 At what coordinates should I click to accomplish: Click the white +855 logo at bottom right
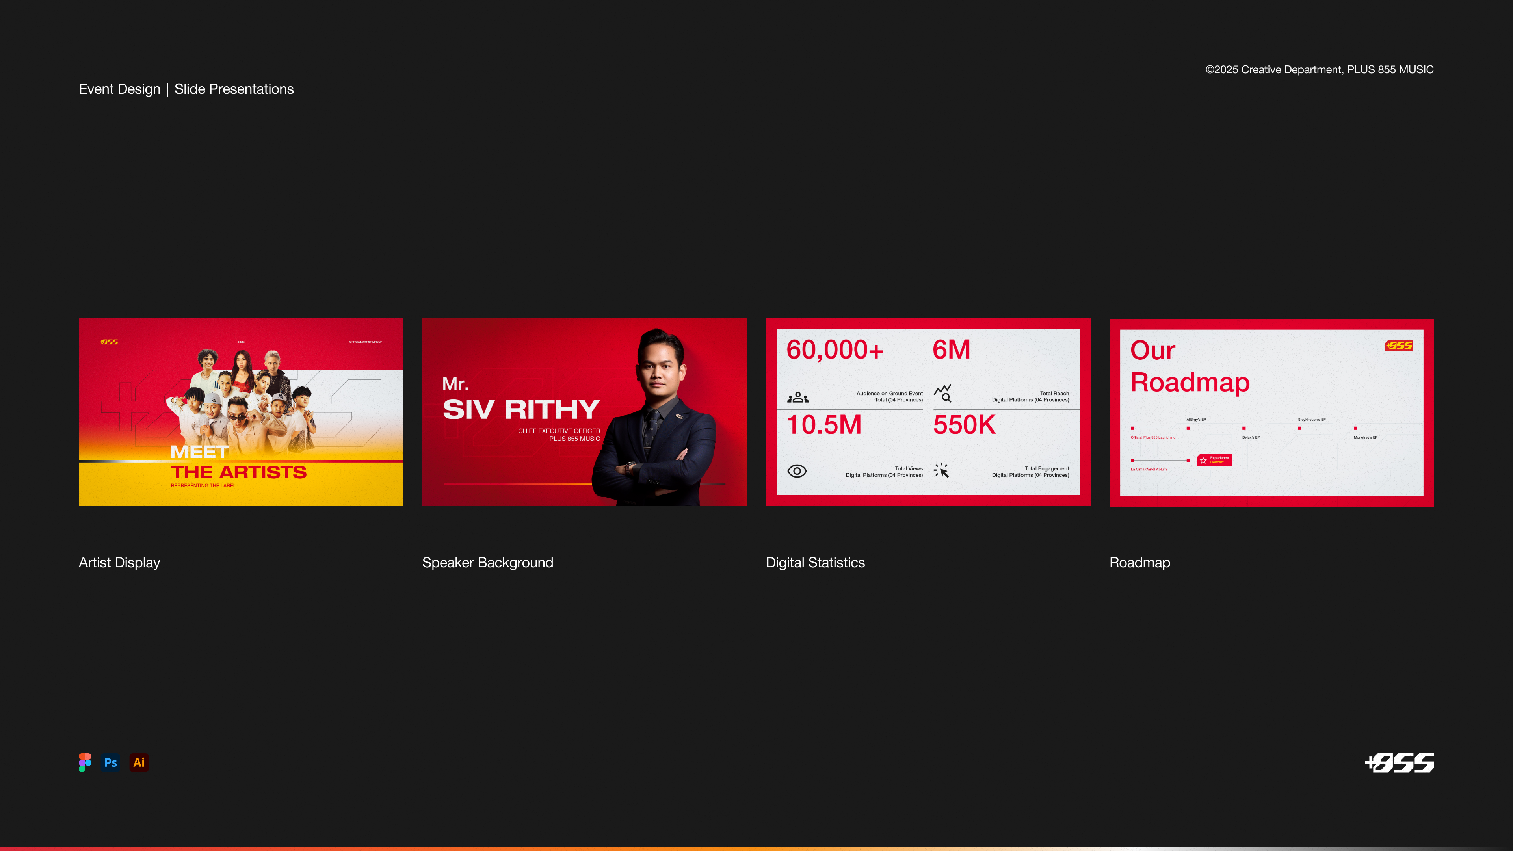1399,762
